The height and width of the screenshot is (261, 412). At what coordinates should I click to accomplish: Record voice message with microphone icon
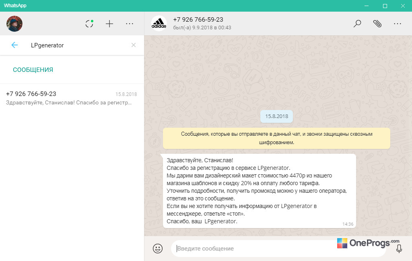399,249
